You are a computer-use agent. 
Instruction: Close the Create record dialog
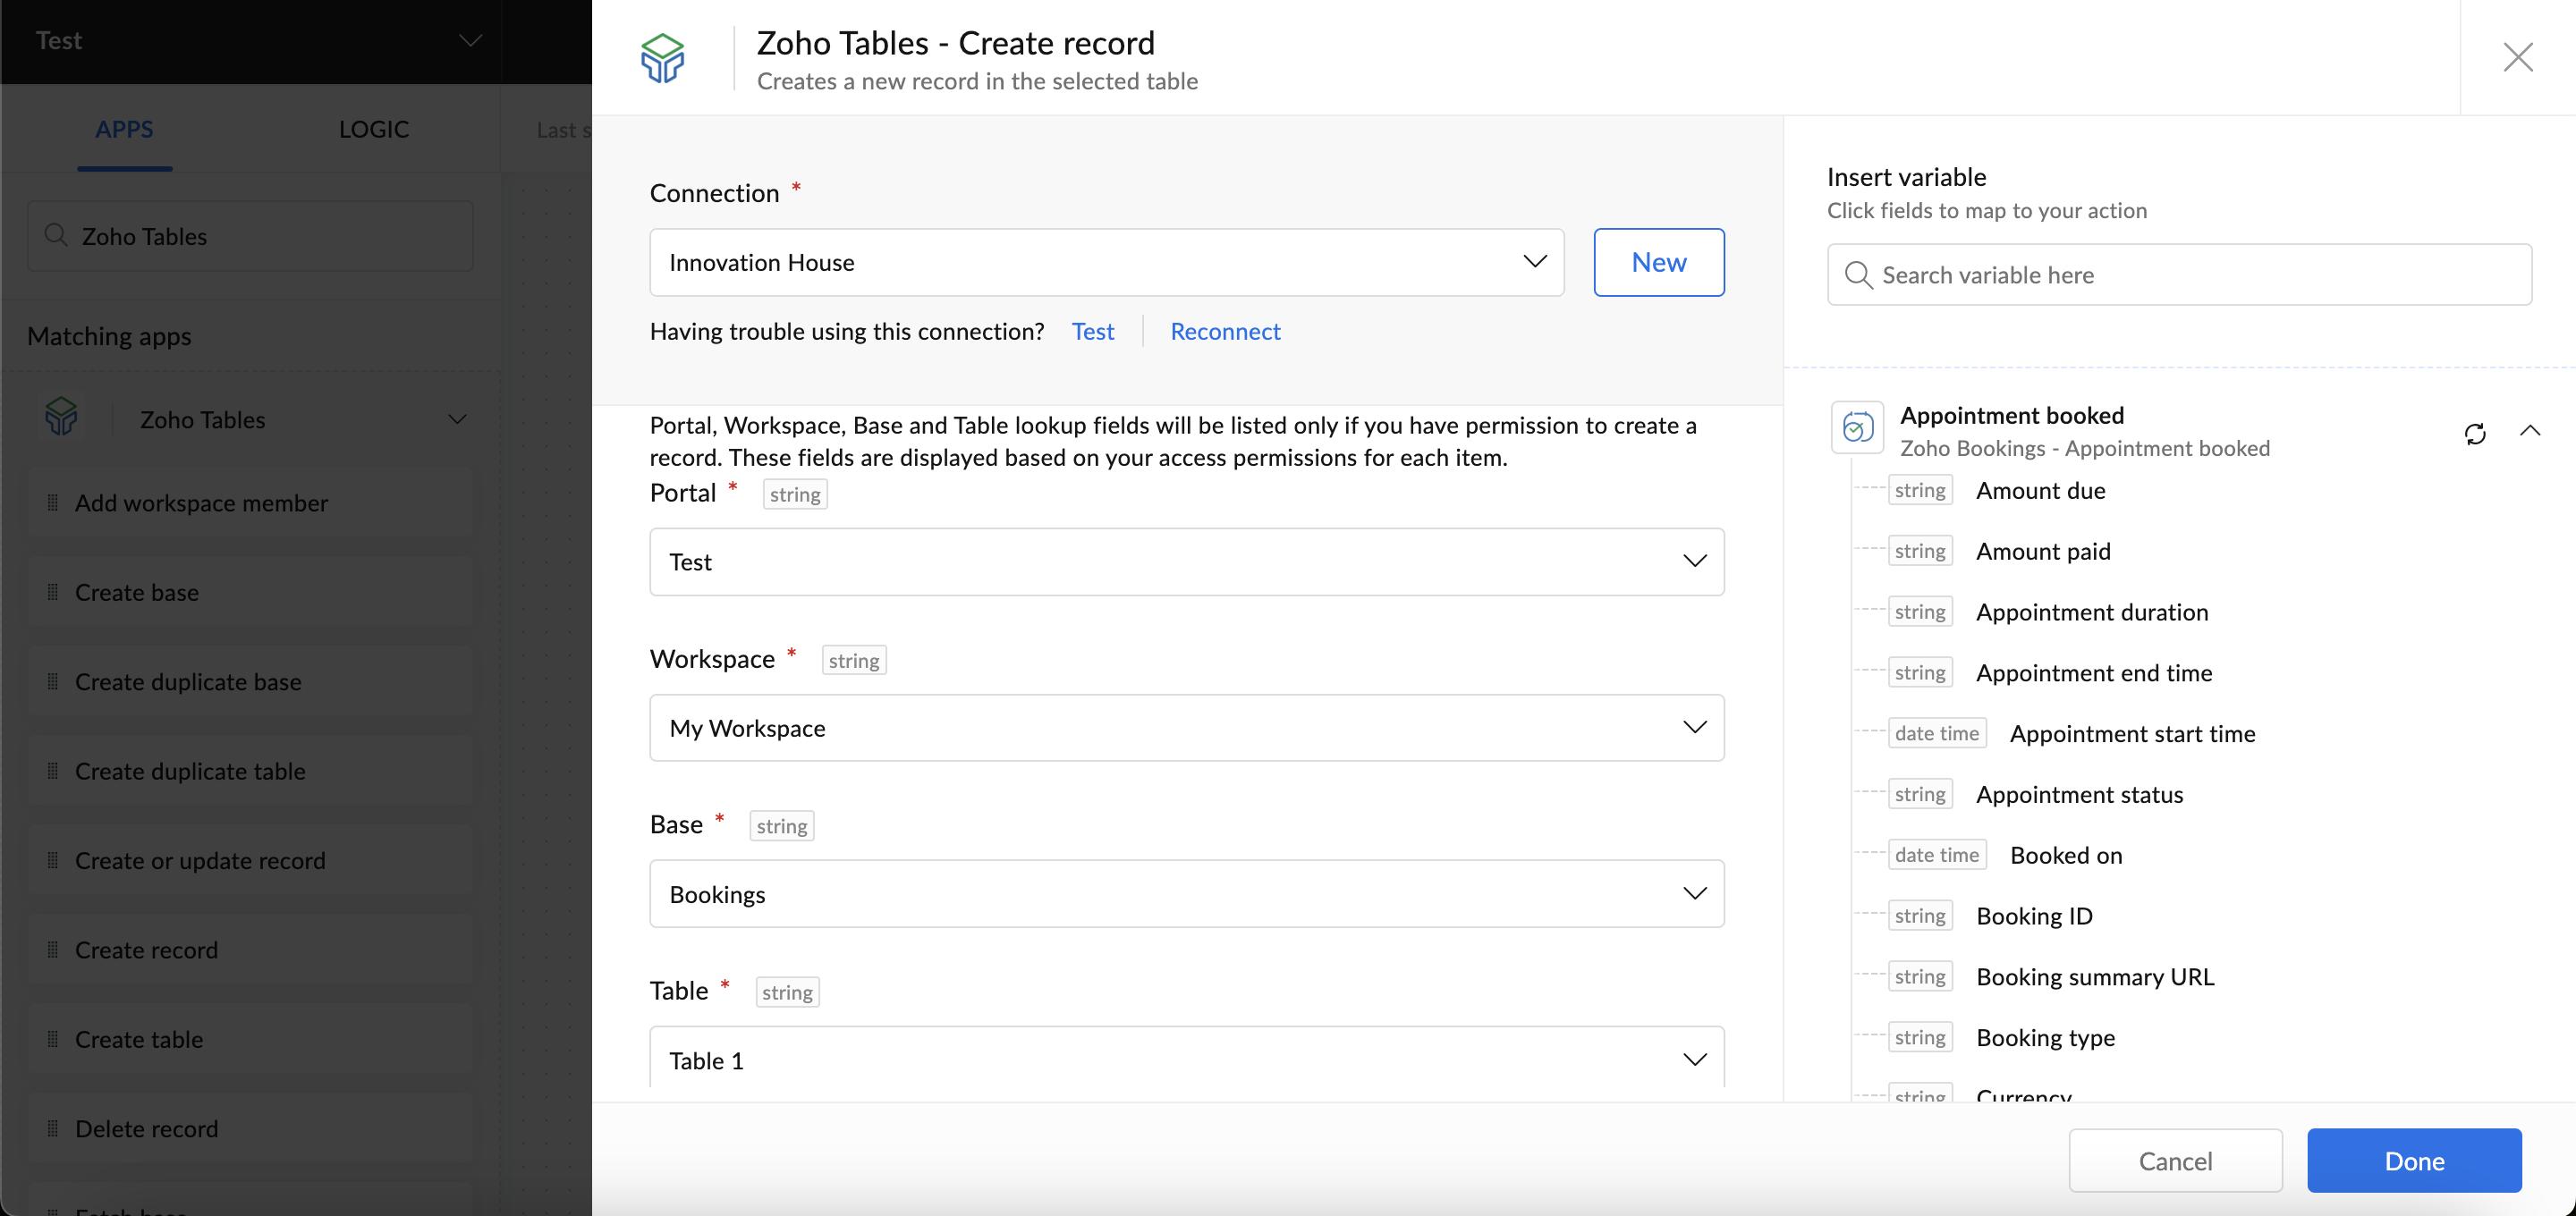[x=2517, y=57]
